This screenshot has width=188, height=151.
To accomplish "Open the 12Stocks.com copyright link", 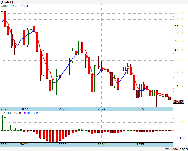I will [x=176, y=149].
